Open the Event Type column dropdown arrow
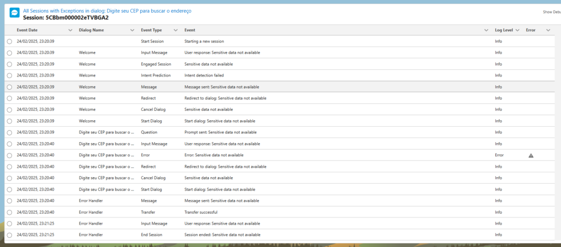This screenshot has width=561, height=247. [x=178, y=30]
